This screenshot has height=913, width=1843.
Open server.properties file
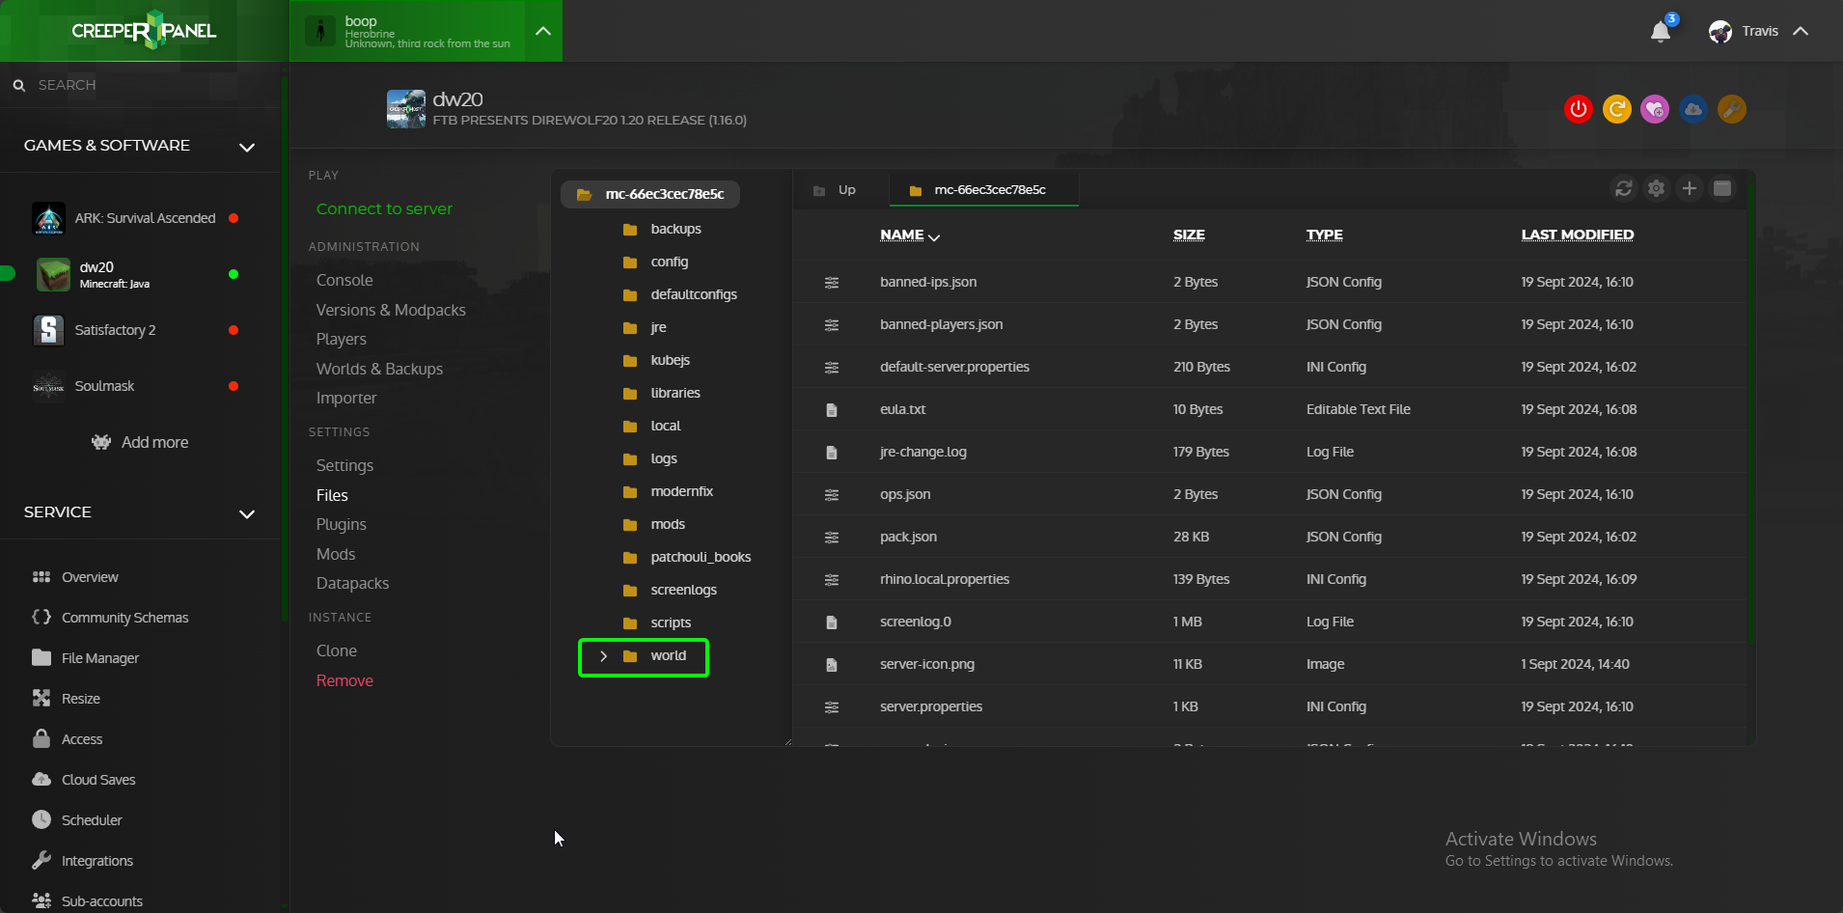[931, 706]
